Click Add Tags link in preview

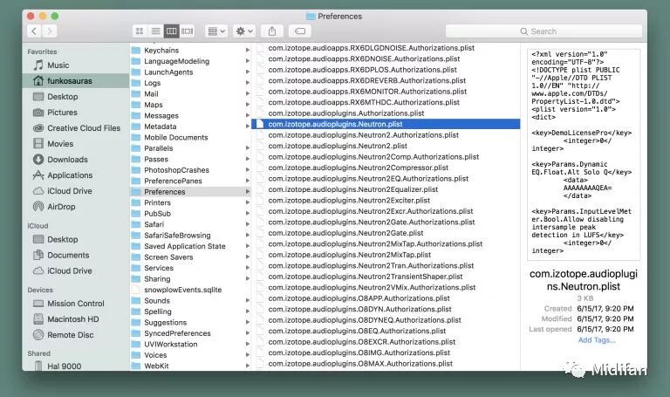click(x=597, y=340)
